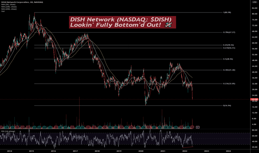Click the 'Lookin' Fully Bottom'd Out!' text annotation
The image size is (259, 153).
tap(115, 25)
